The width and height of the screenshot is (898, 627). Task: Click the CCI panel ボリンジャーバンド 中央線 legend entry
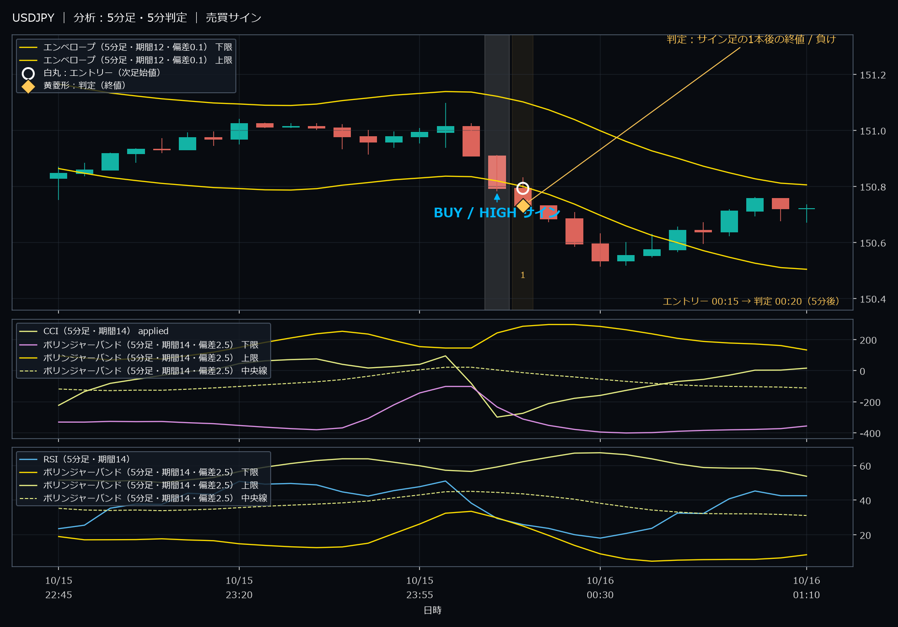[x=143, y=370]
